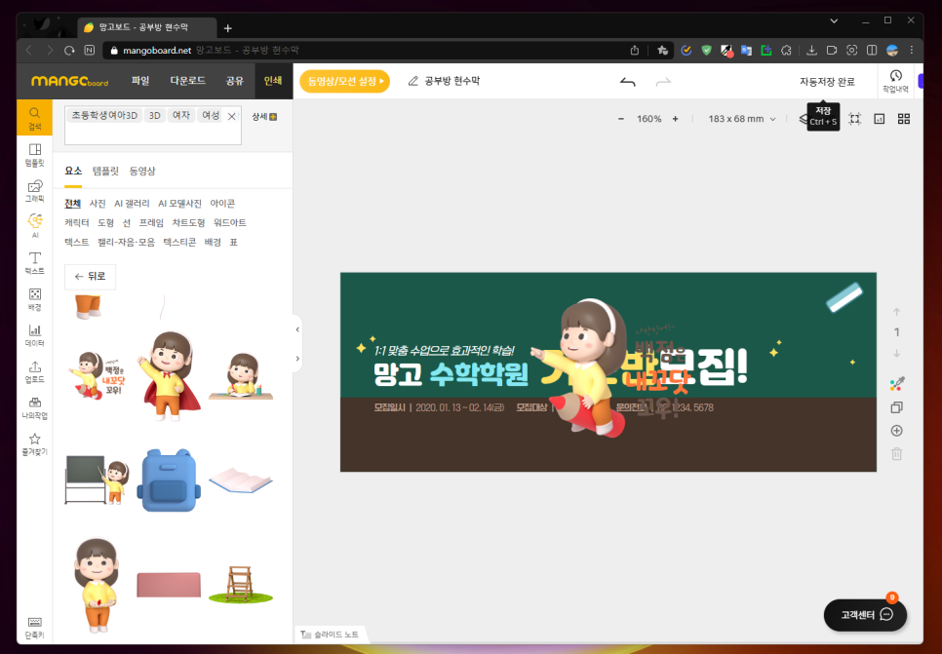The image size is (942, 654).
Task: Expand the left panel wider with arrow
Action: pyautogui.click(x=297, y=359)
